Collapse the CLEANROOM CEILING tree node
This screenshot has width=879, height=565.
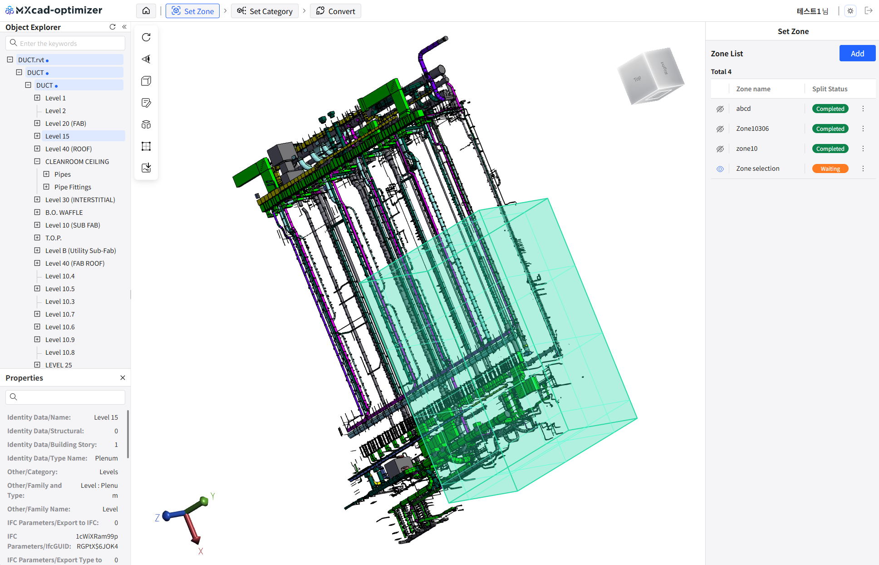pyautogui.click(x=37, y=162)
